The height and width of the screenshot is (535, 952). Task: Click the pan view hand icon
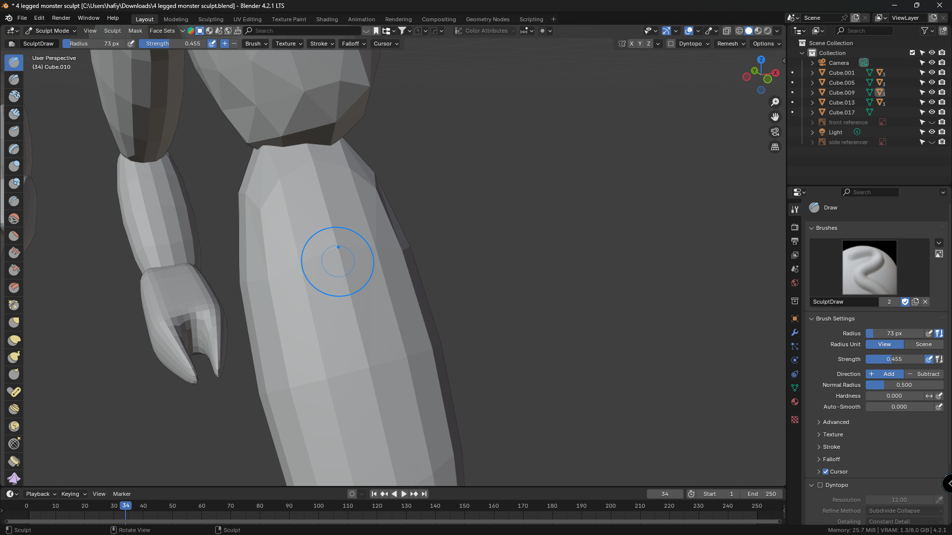coord(774,117)
